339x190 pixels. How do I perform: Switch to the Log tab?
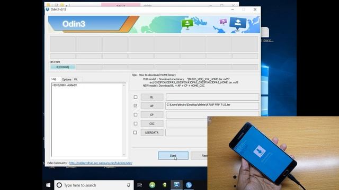coord(54,79)
